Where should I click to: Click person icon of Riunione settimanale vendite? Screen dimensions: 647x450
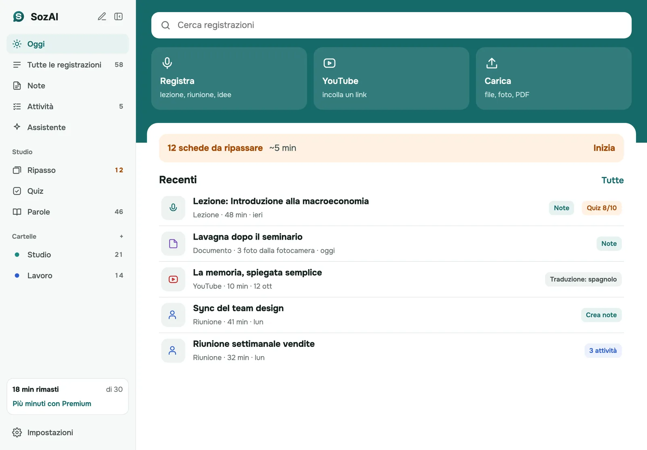coord(173,350)
